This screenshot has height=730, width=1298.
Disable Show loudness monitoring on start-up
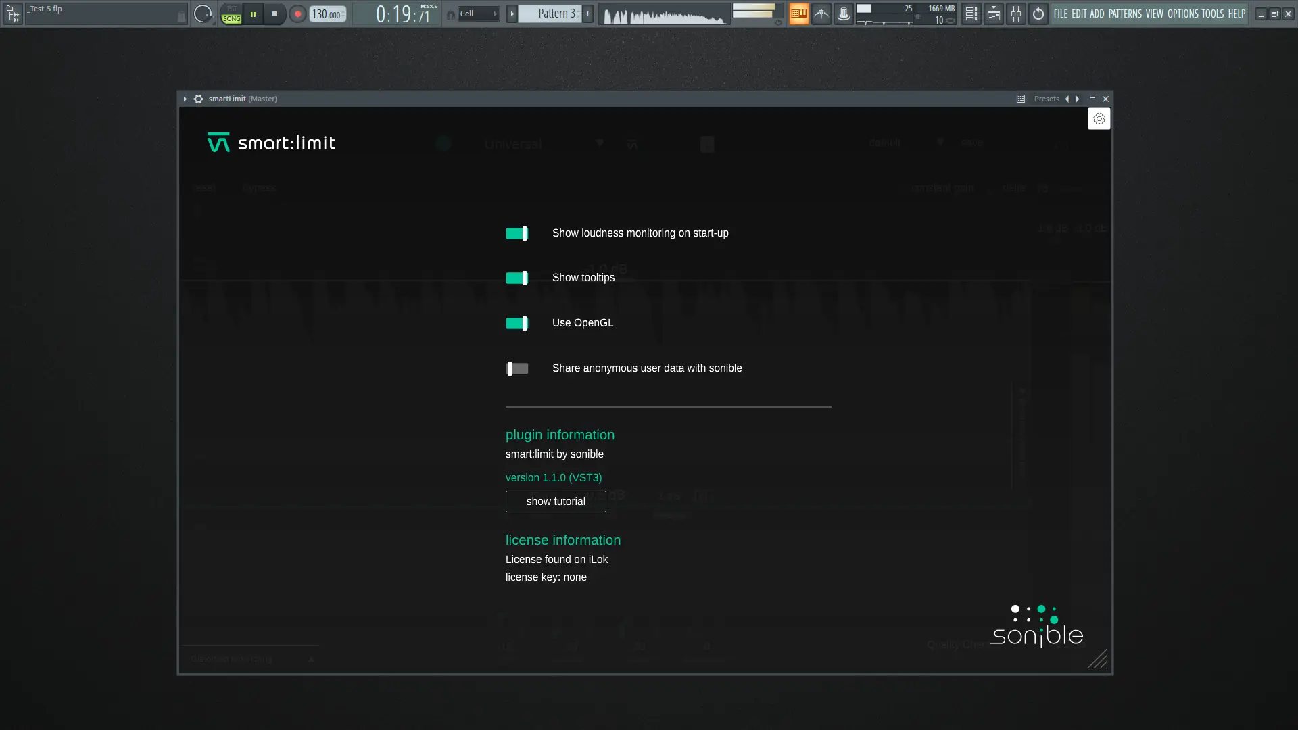[x=516, y=233]
